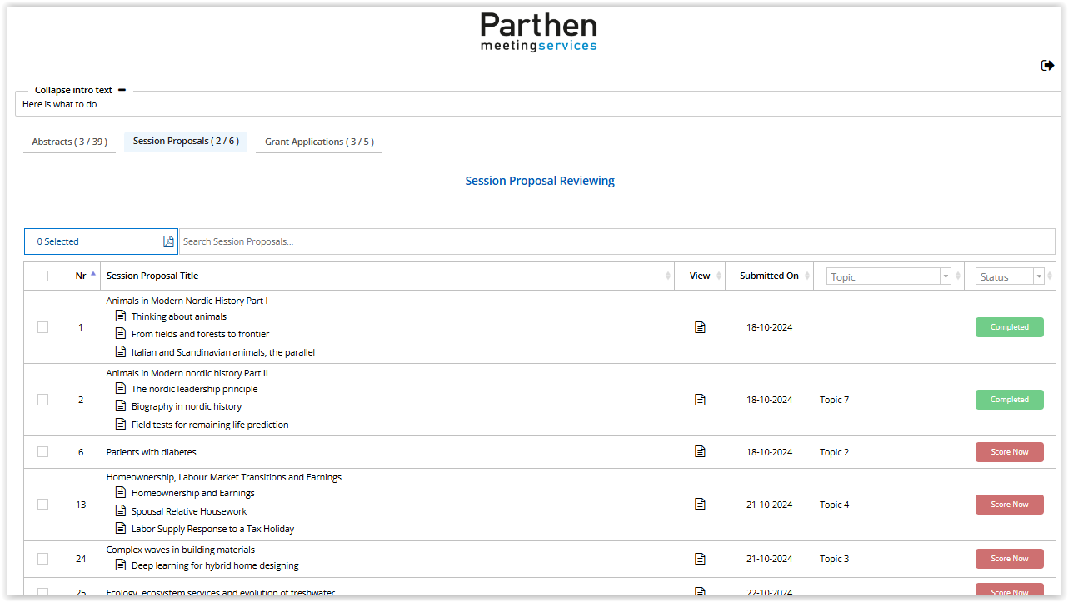This screenshot has height=602, width=1068.
Task: Open view document icon for proposal 1
Action: coord(700,327)
